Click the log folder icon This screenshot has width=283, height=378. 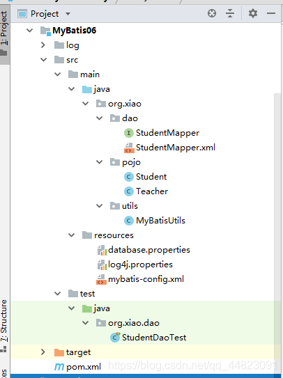[59, 45]
